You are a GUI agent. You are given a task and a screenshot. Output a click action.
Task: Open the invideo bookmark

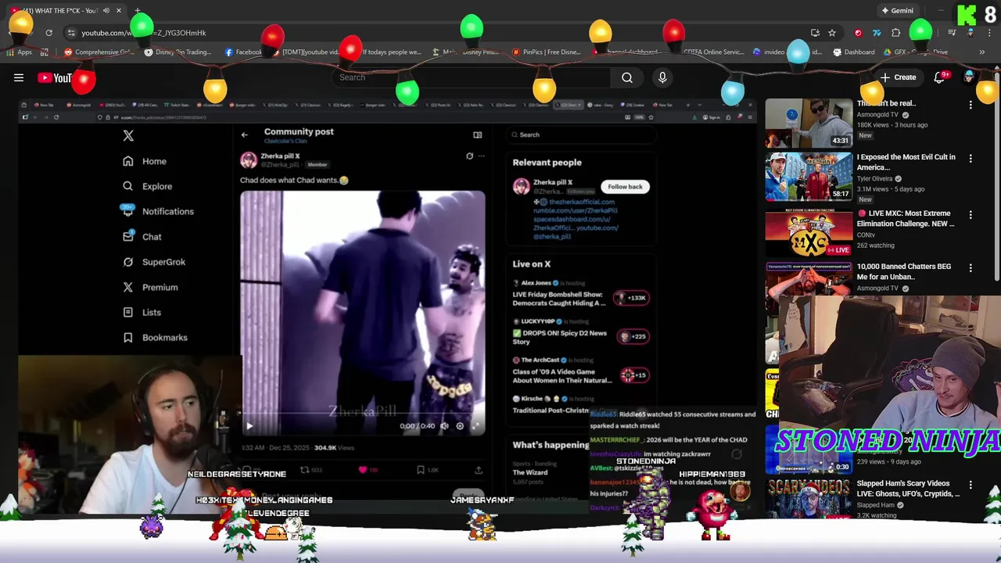(x=769, y=52)
